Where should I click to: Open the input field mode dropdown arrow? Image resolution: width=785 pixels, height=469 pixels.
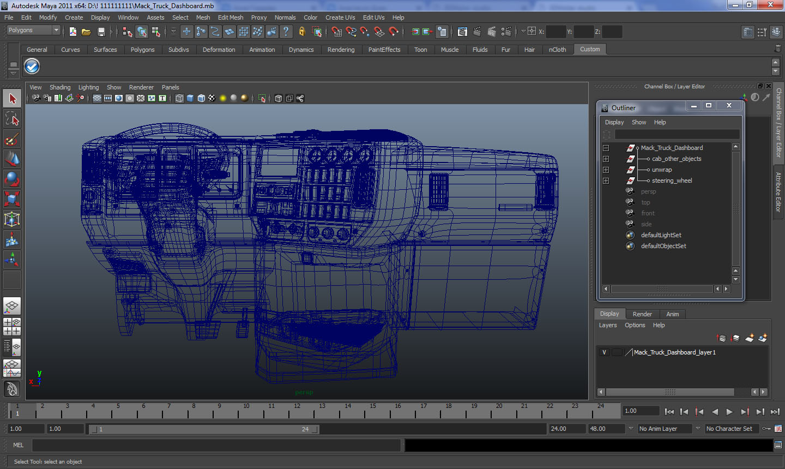[x=523, y=32]
